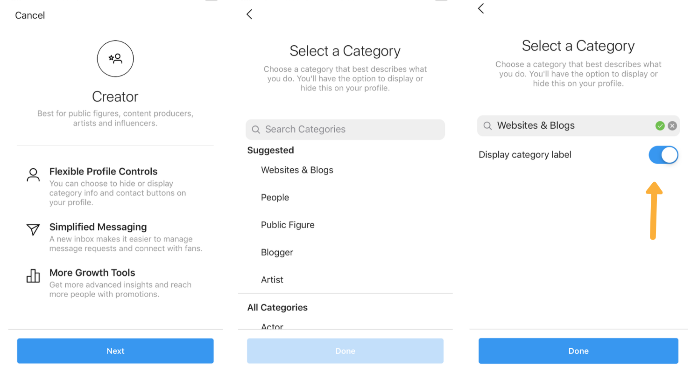Click the Flexible Profile Controls person icon
This screenshot has width=691, height=373.
click(x=33, y=175)
